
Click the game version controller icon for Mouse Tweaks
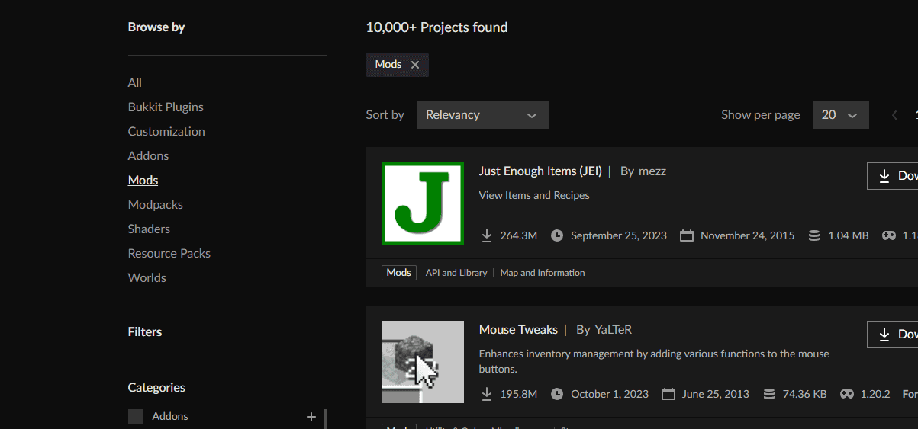[846, 394]
